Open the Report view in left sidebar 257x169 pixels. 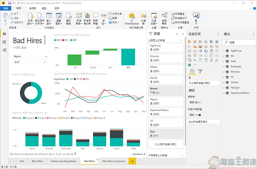(x=4, y=34)
